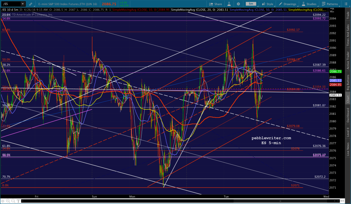Open the 5m timeframe selector
Viewport: 351px width, 204px height.
pyautogui.click(x=251, y=4)
